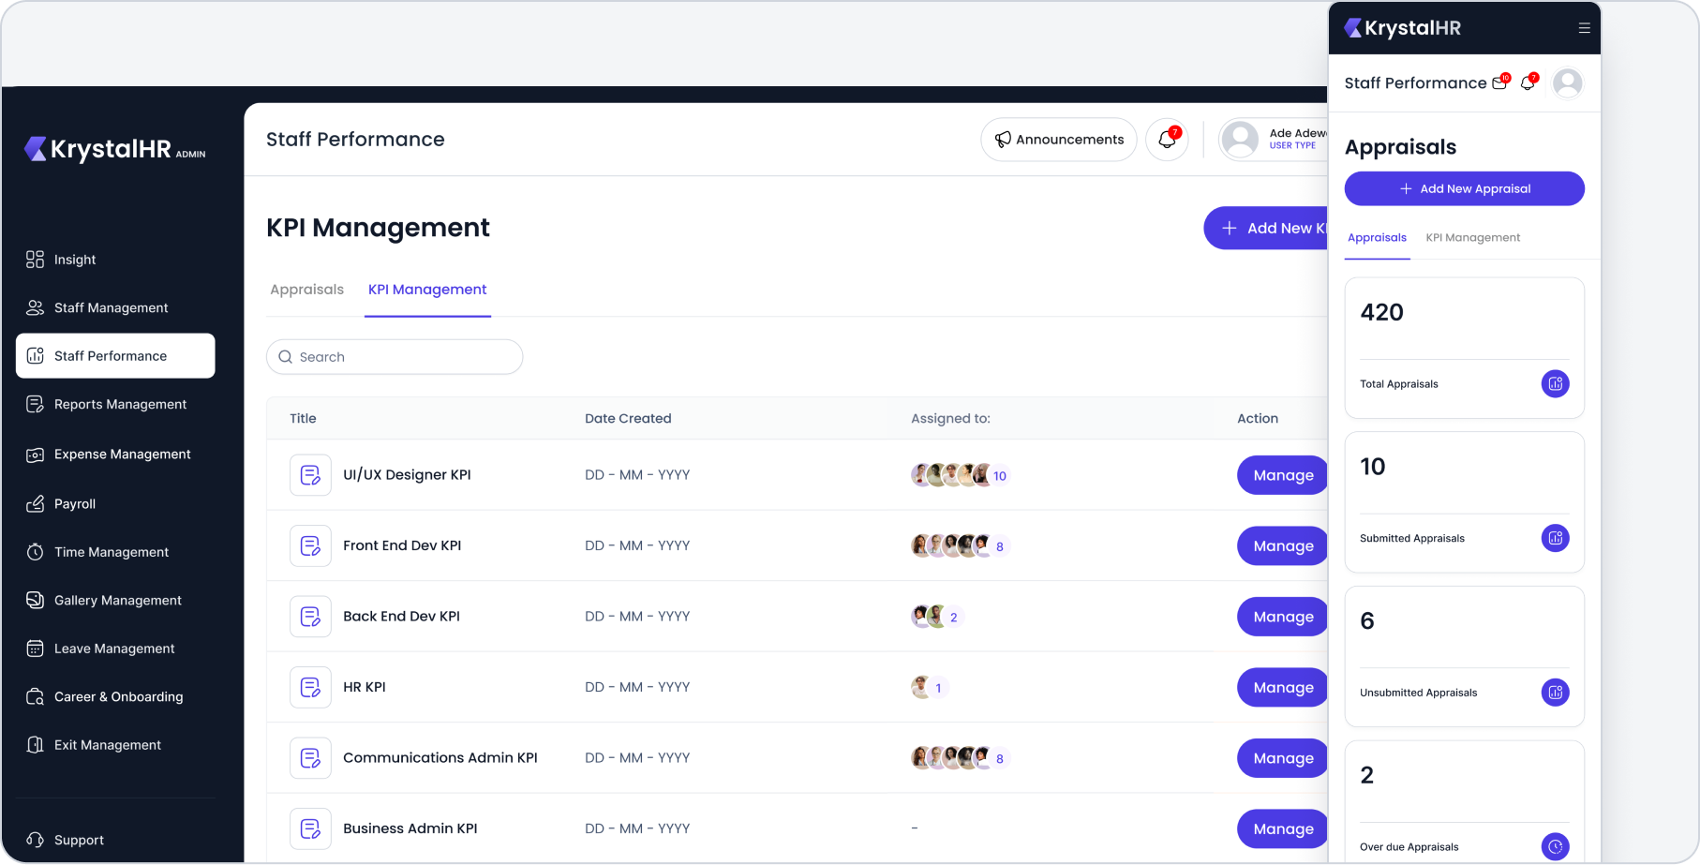Switch to the Appraisals tab in the desktop view
Viewport: 1700px width, 865px height.
306,290
